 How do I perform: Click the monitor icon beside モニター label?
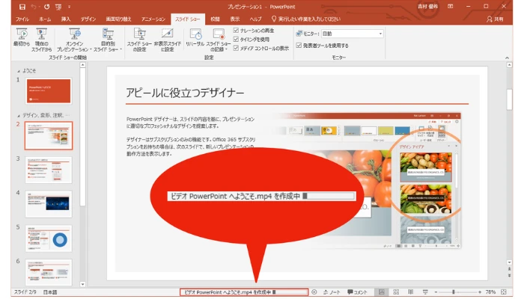tap(299, 34)
